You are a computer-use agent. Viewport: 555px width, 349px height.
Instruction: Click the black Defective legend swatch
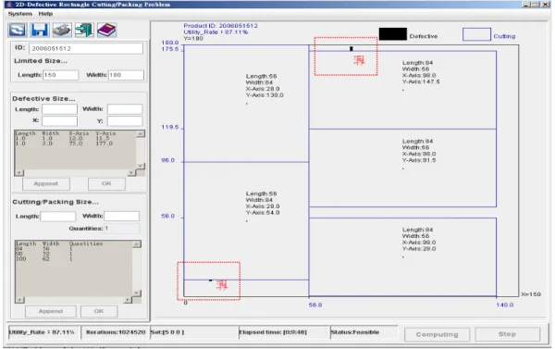[x=393, y=34]
